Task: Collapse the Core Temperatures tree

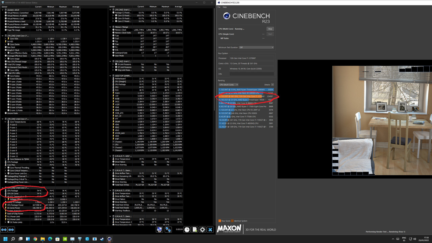Action: coord(5,122)
